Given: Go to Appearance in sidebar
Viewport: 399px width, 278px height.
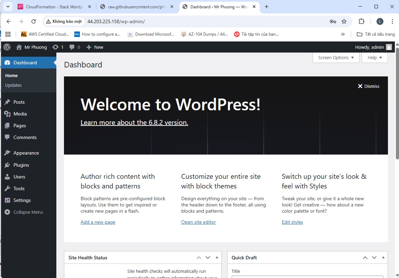Looking at the screenshot, I should [26, 153].
